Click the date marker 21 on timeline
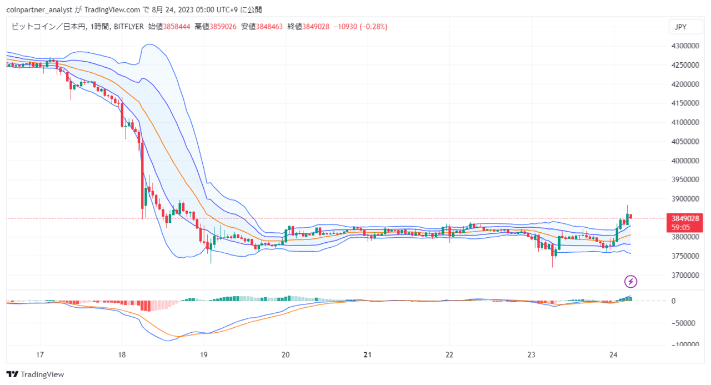 367,354
